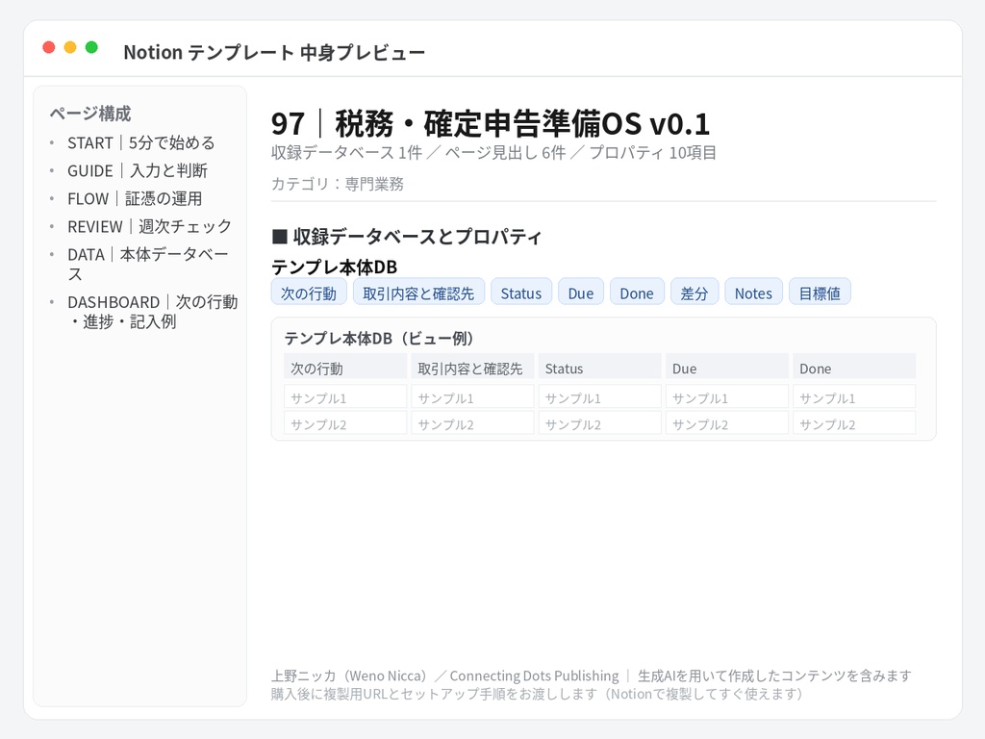
Task: Click サンプル2 cell under 取引内容と確認先 column
Action: [473, 423]
